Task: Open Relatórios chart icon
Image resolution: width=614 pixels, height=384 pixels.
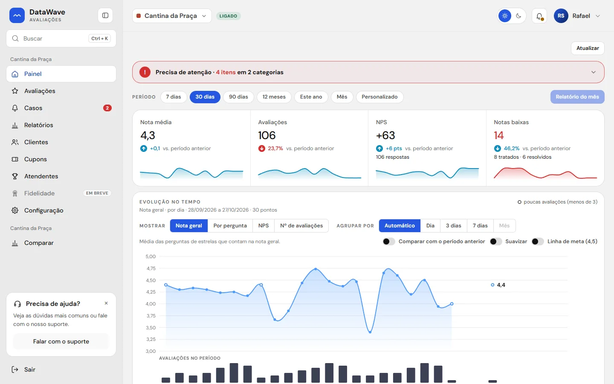Action: [15, 125]
